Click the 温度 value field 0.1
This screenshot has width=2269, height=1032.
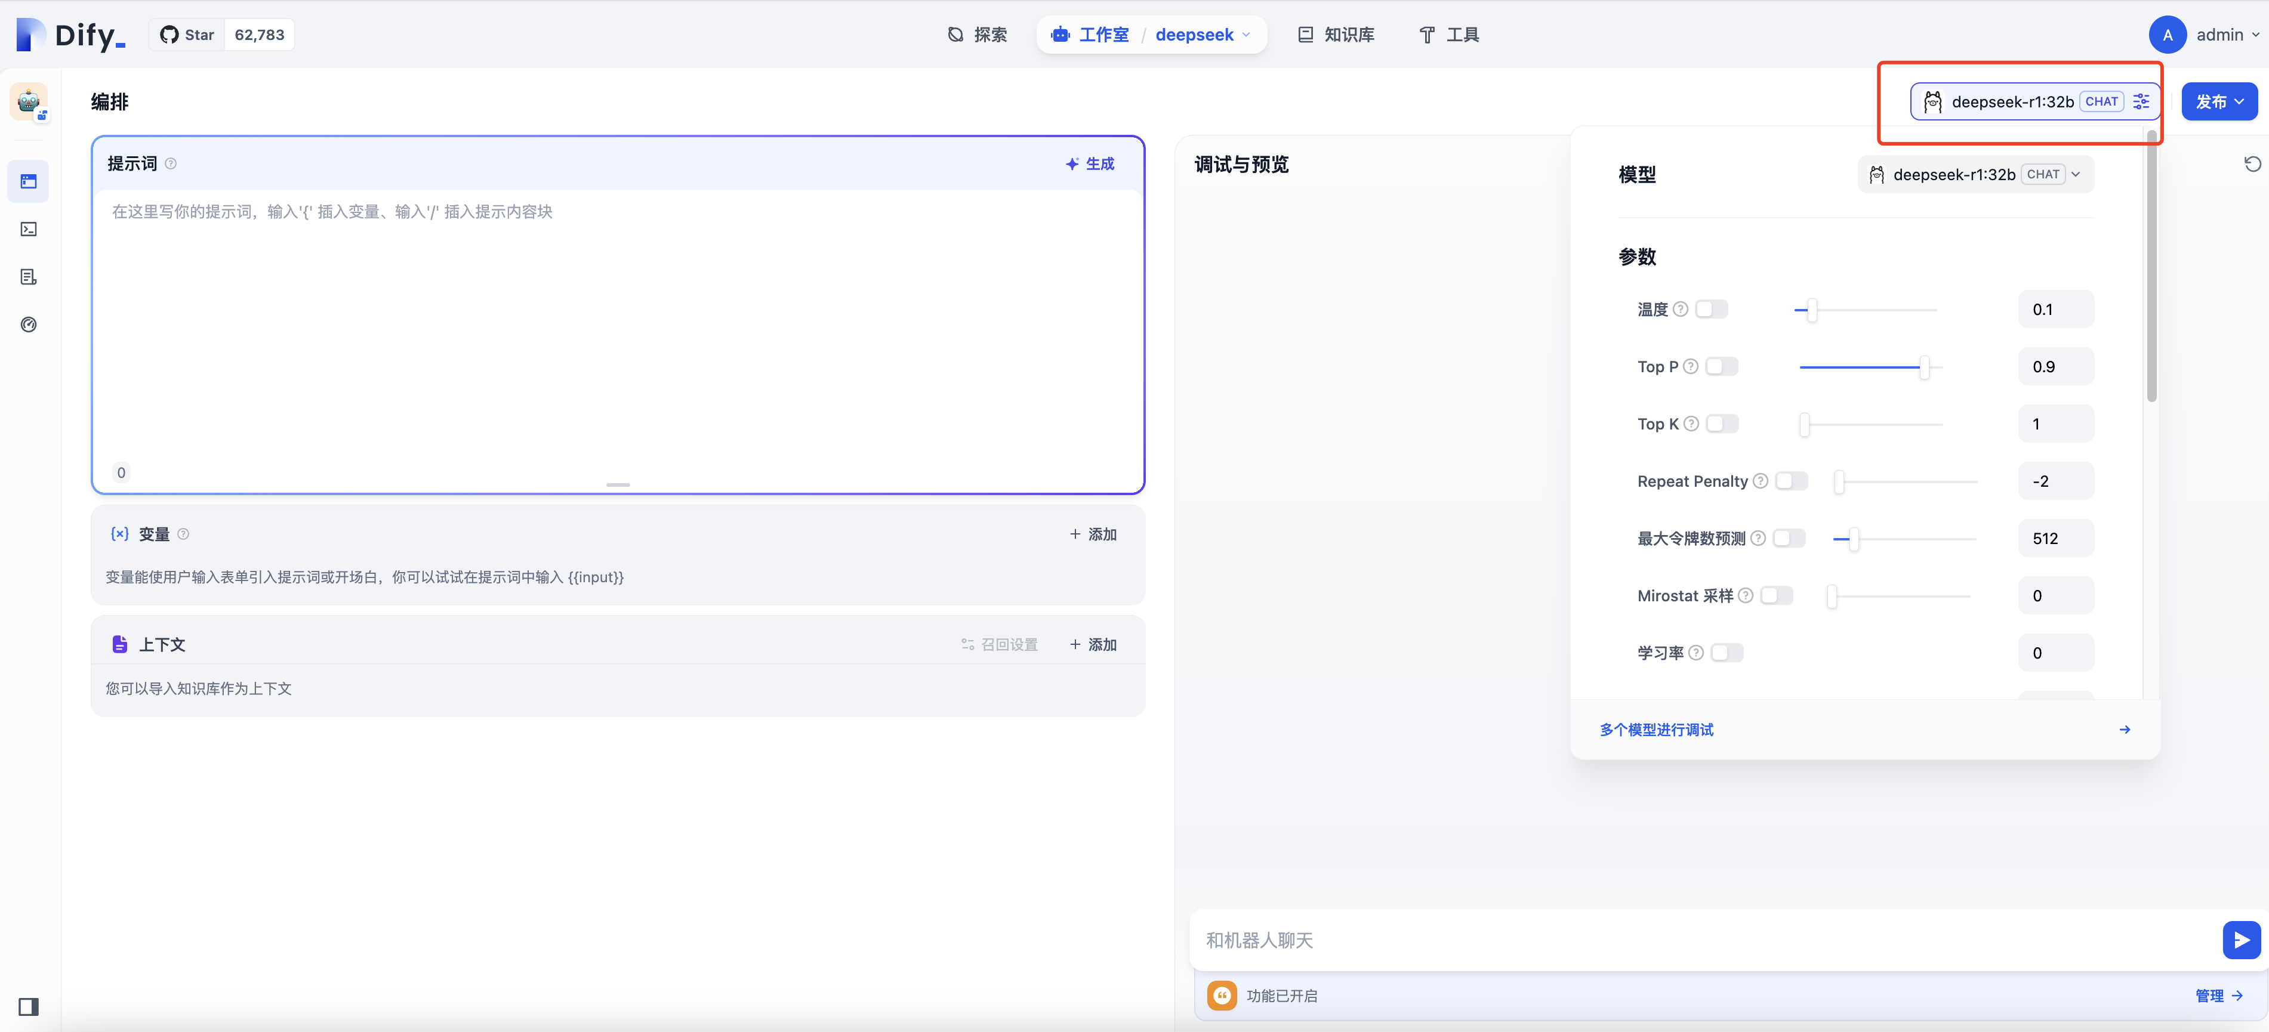pos(2056,309)
